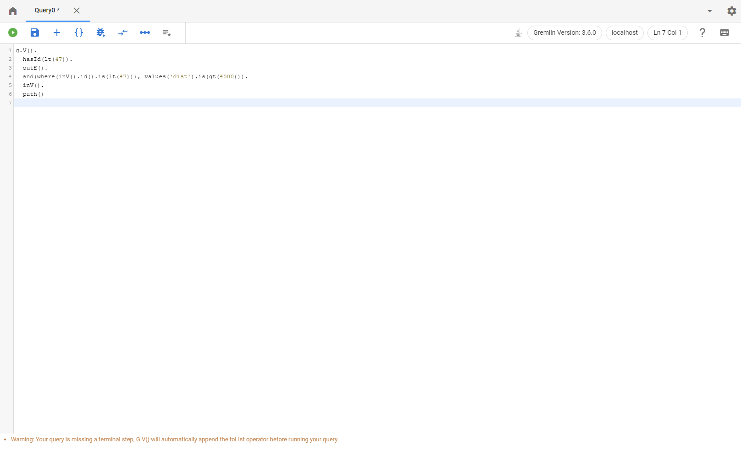Image resolution: width=741 pixels, height=461 pixels.
Task: Click the converging arrows toolbar icon
Action: point(123,33)
